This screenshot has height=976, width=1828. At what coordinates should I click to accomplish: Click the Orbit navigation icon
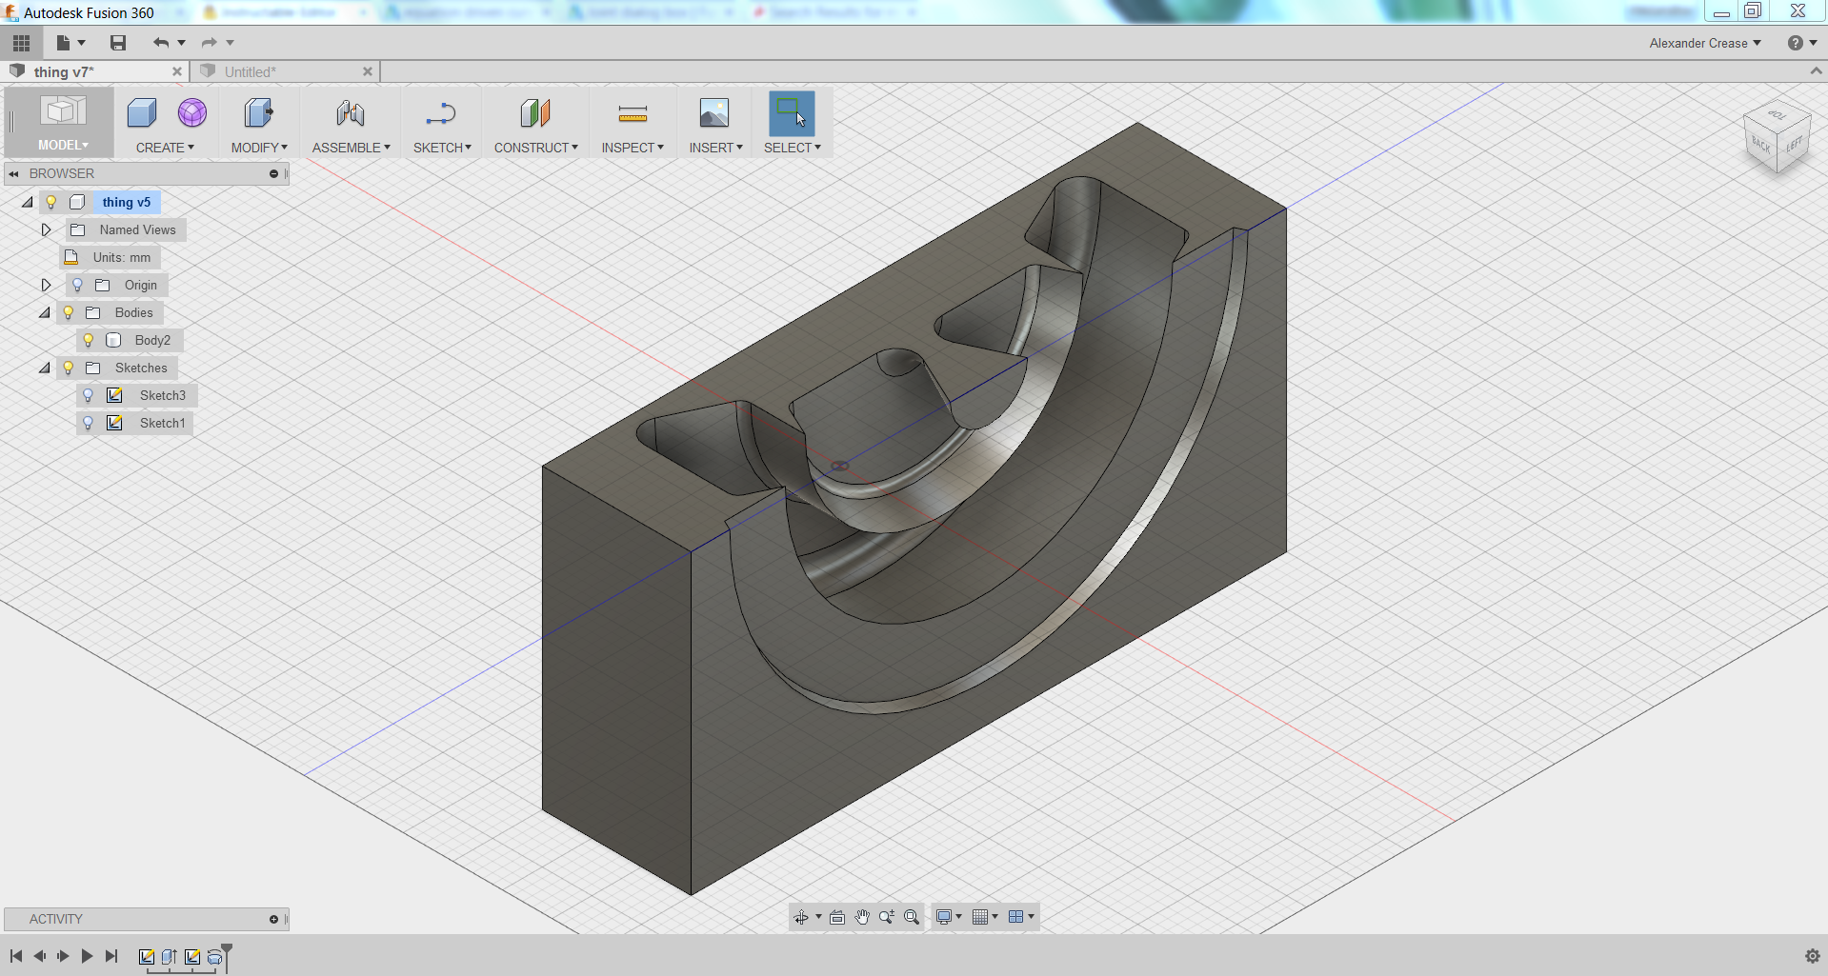pos(801,917)
